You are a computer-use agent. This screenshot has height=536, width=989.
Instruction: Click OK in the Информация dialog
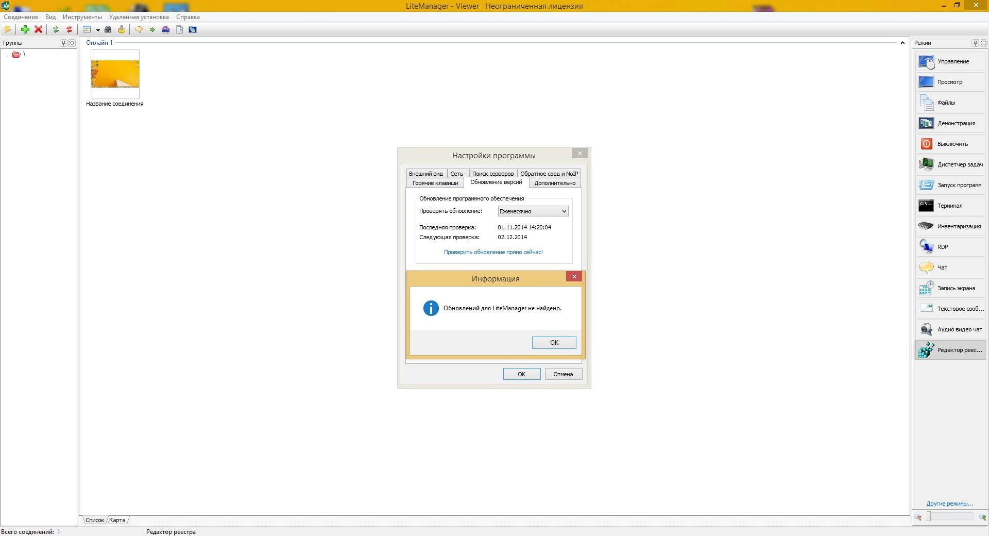click(x=554, y=343)
